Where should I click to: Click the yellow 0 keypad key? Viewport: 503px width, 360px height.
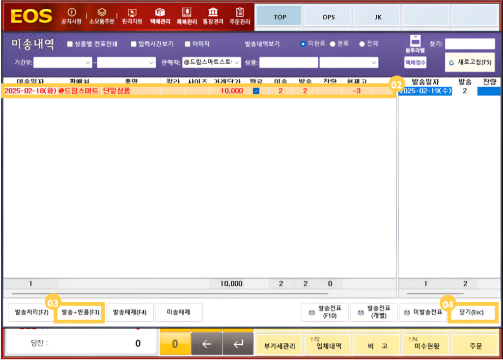(175, 344)
